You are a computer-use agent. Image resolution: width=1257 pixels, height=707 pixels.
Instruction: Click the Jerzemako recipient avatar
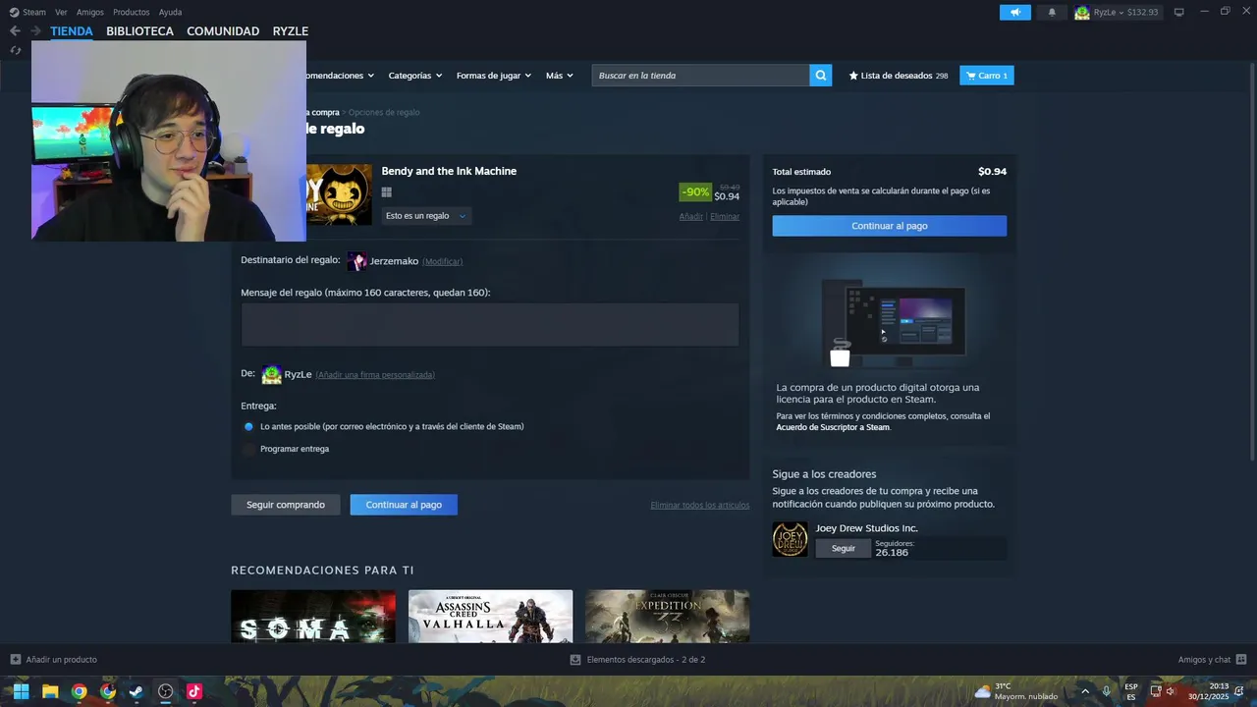(x=357, y=261)
